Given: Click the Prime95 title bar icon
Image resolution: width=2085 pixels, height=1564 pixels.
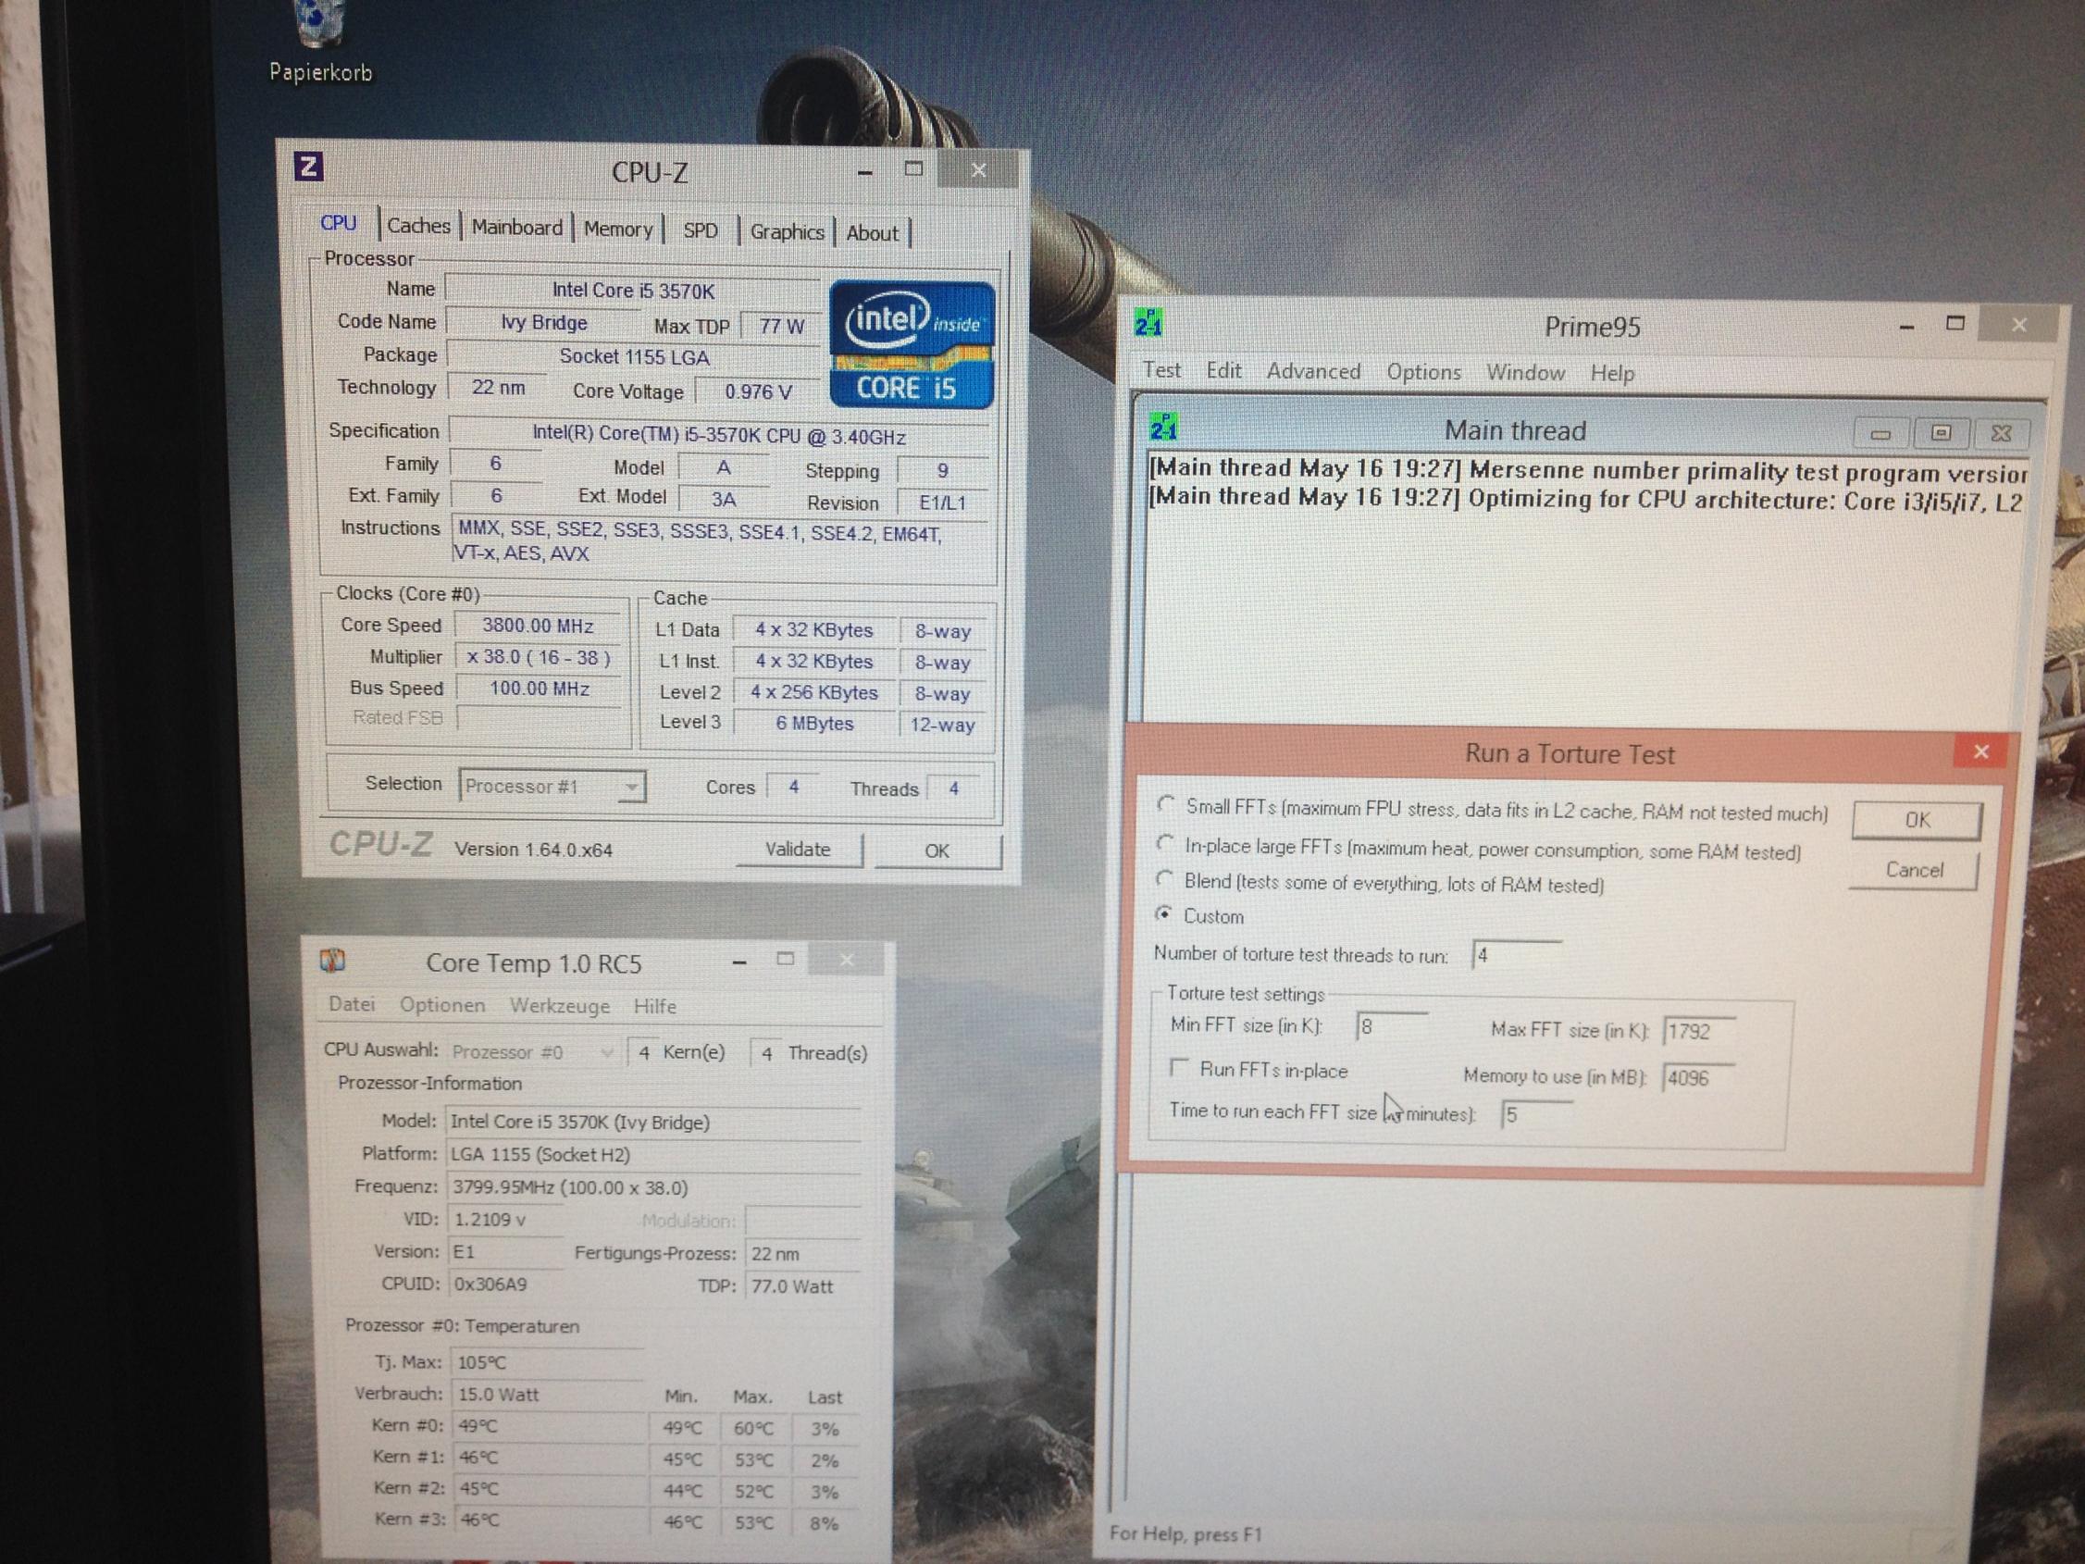Looking at the screenshot, I should [1148, 323].
